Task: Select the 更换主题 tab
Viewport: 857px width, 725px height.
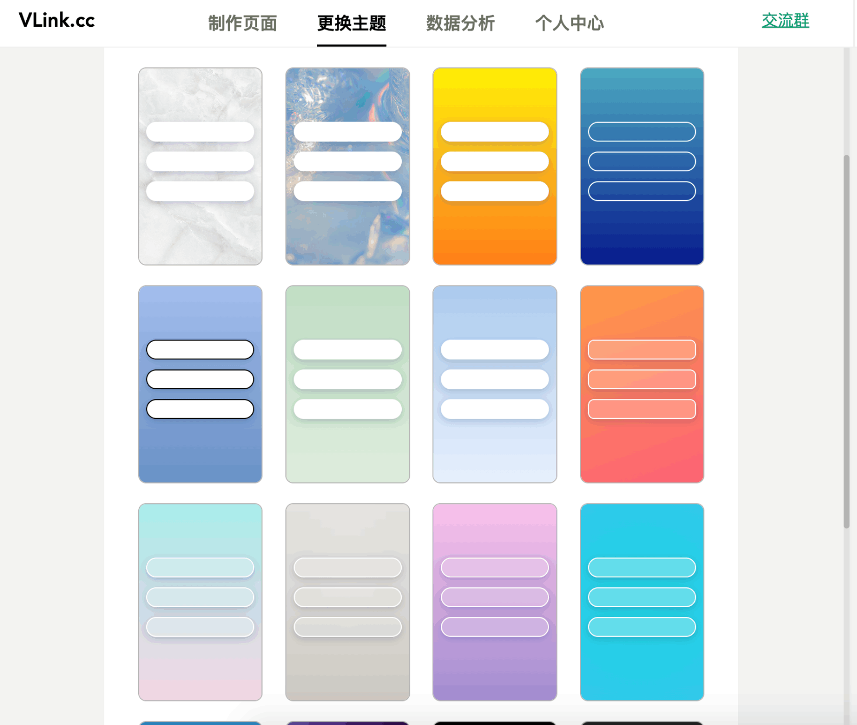Action: click(x=351, y=23)
